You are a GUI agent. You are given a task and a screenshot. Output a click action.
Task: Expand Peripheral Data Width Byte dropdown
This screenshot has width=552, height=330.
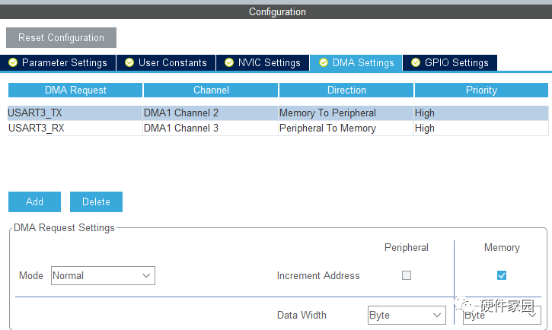[x=407, y=315]
